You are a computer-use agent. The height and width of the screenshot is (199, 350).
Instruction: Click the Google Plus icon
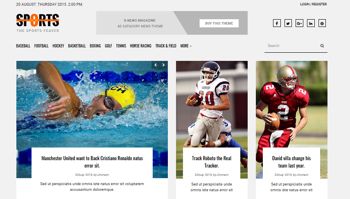pos(299,23)
